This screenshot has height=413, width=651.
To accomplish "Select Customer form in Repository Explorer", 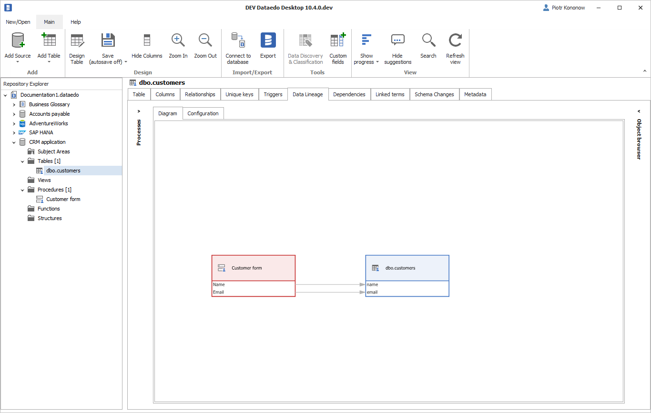I will pos(63,199).
